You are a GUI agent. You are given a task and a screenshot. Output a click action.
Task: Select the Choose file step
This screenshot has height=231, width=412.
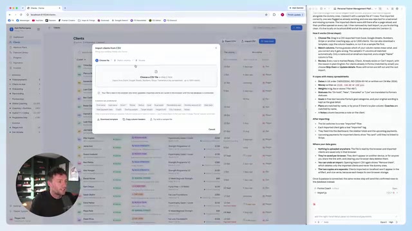coord(102,60)
